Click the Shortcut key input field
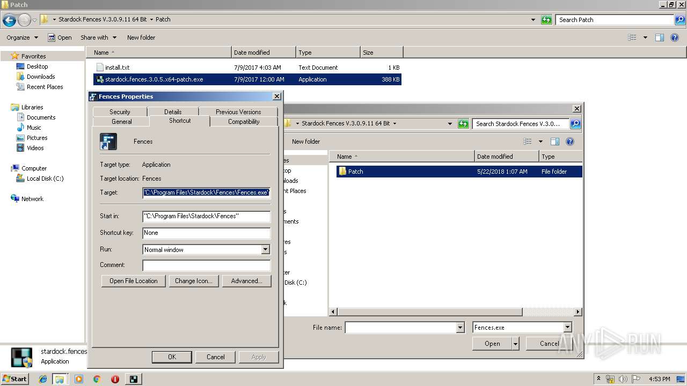The width and height of the screenshot is (687, 386). point(207,233)
